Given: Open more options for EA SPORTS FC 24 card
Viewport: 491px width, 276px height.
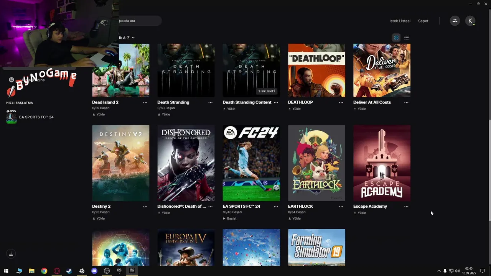Looking at the screenshot, I should [276, 207].
